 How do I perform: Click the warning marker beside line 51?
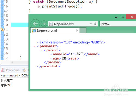[2, 29]
